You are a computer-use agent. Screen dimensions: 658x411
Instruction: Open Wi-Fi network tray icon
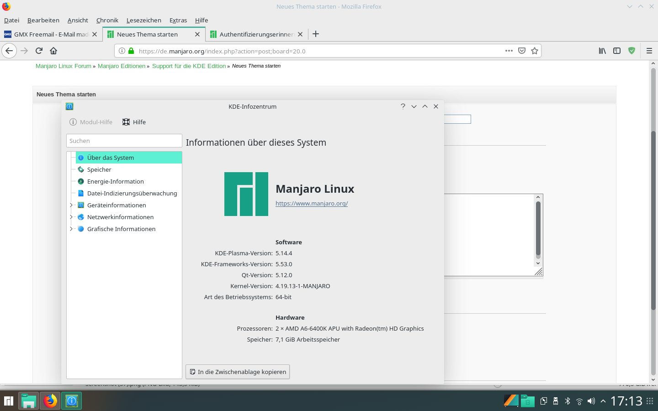click(x=579, y=401)
